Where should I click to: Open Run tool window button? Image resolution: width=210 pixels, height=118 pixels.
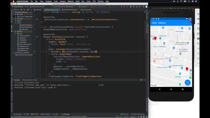(x=55, y=114)
